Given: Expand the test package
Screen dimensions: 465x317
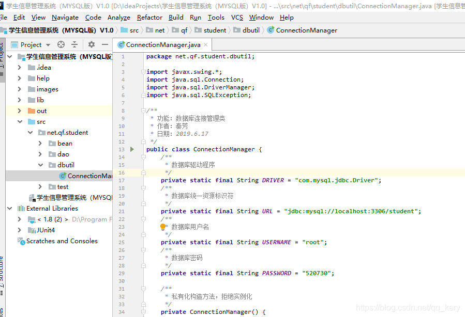Looking at the screenshot, I should coord(40,187).
